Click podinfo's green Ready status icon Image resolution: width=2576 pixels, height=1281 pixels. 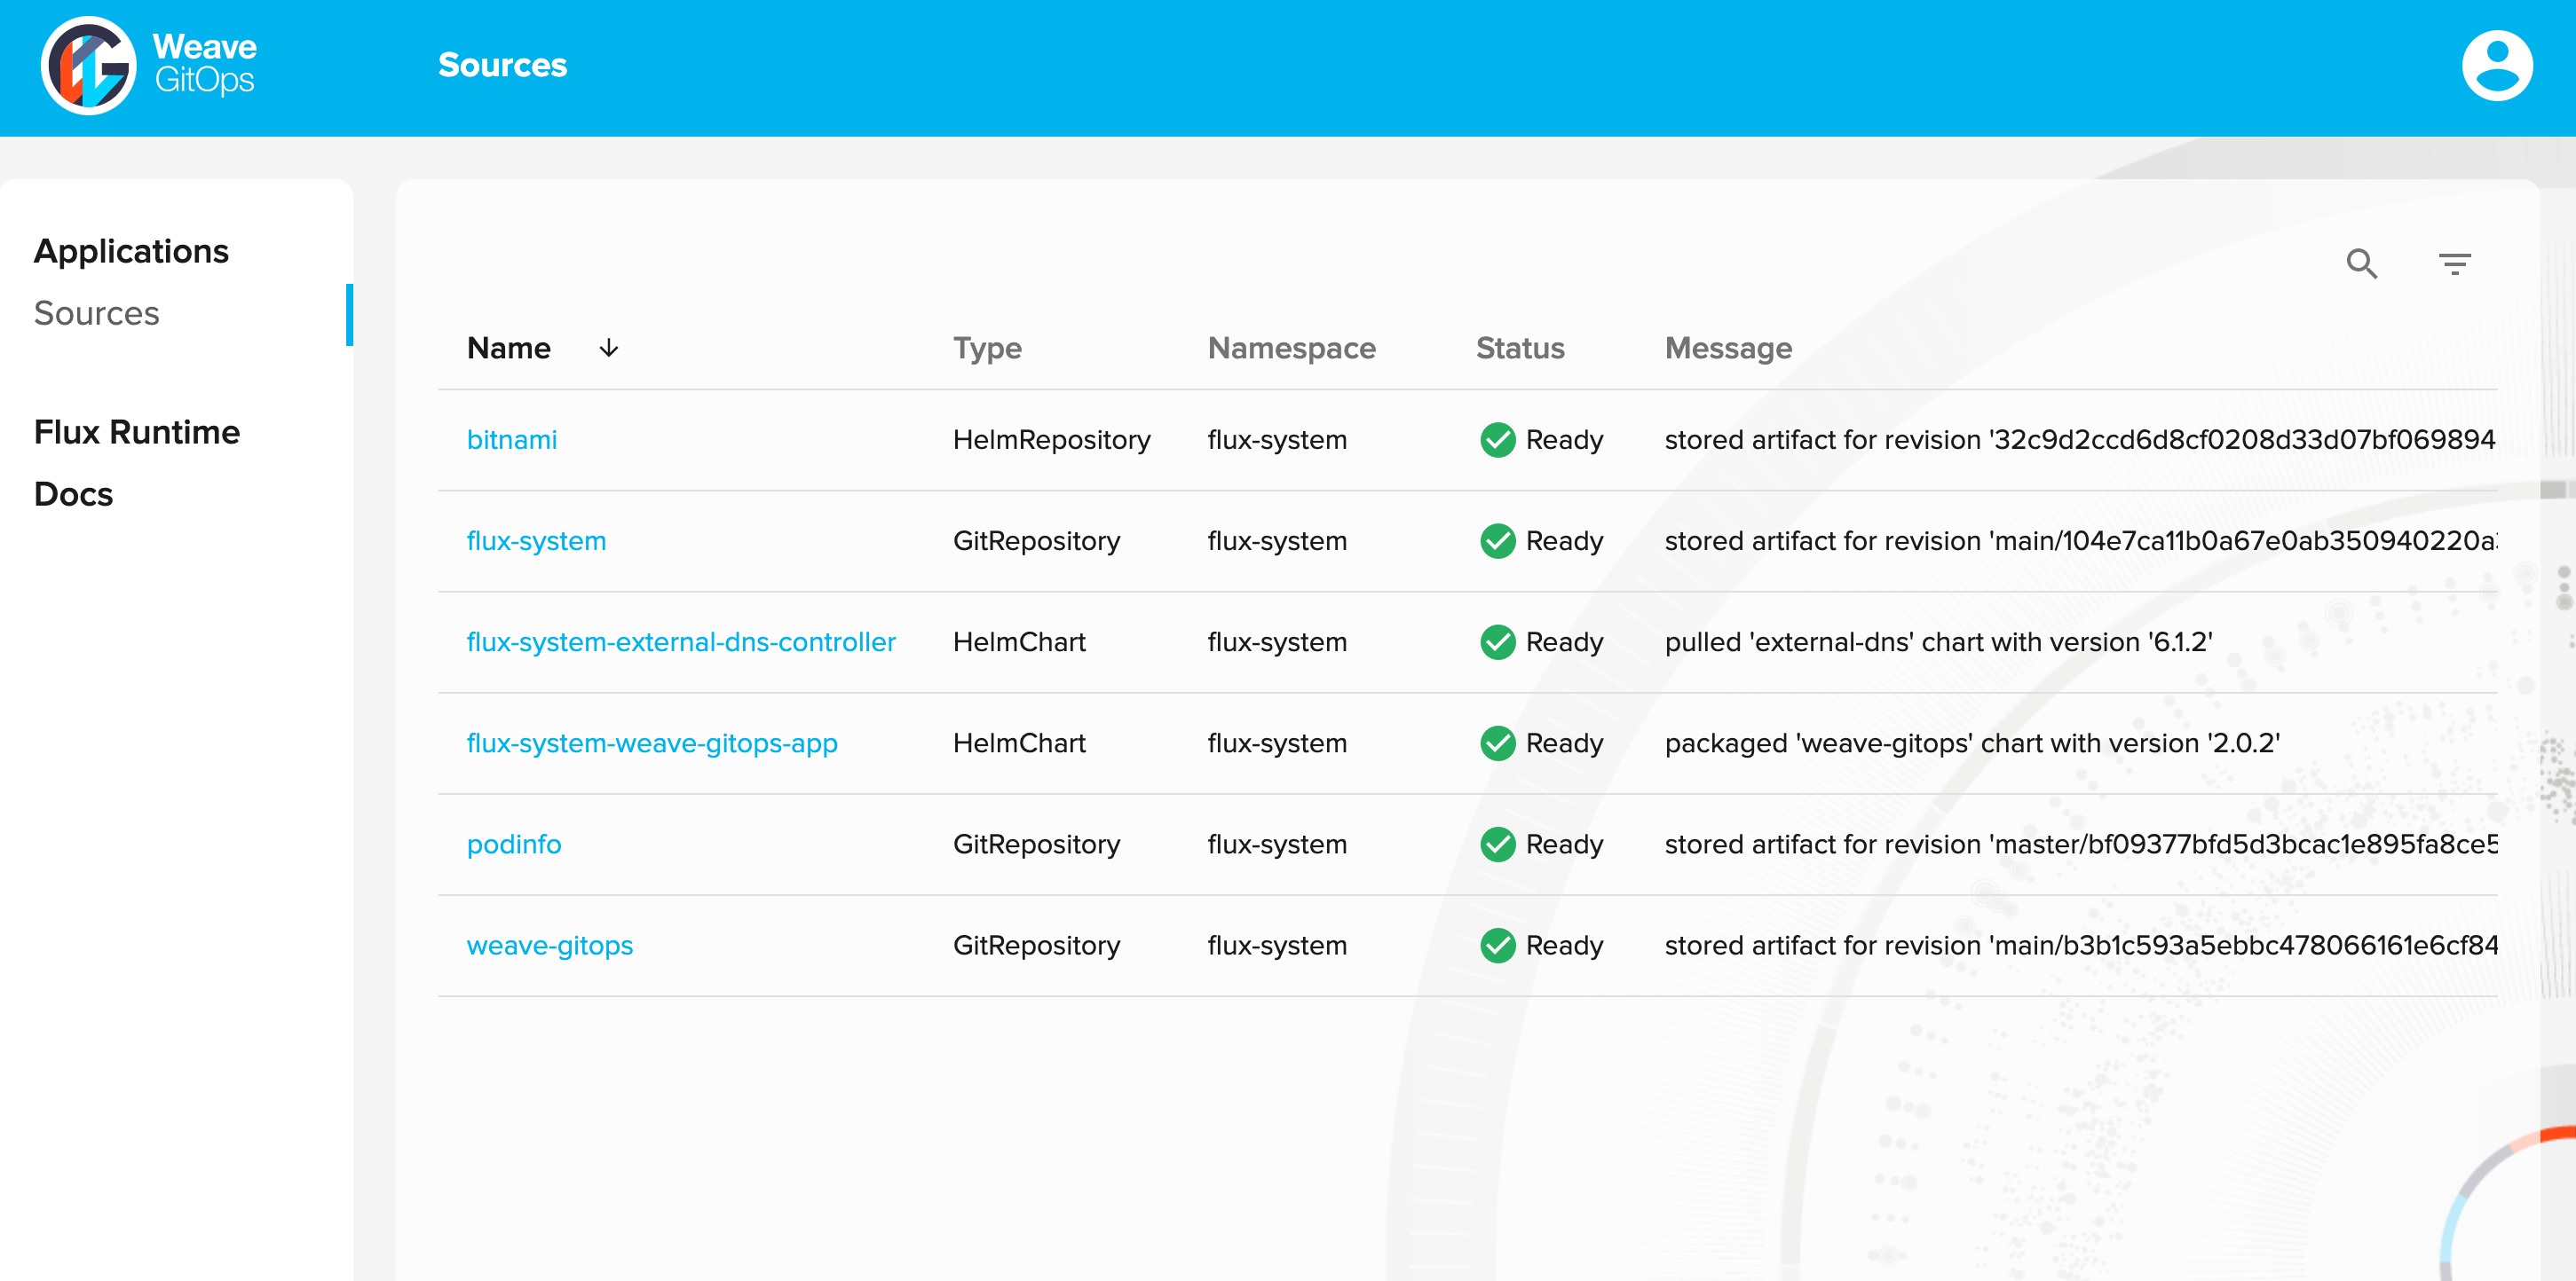pyautogui.click(x=1497, y=845)
